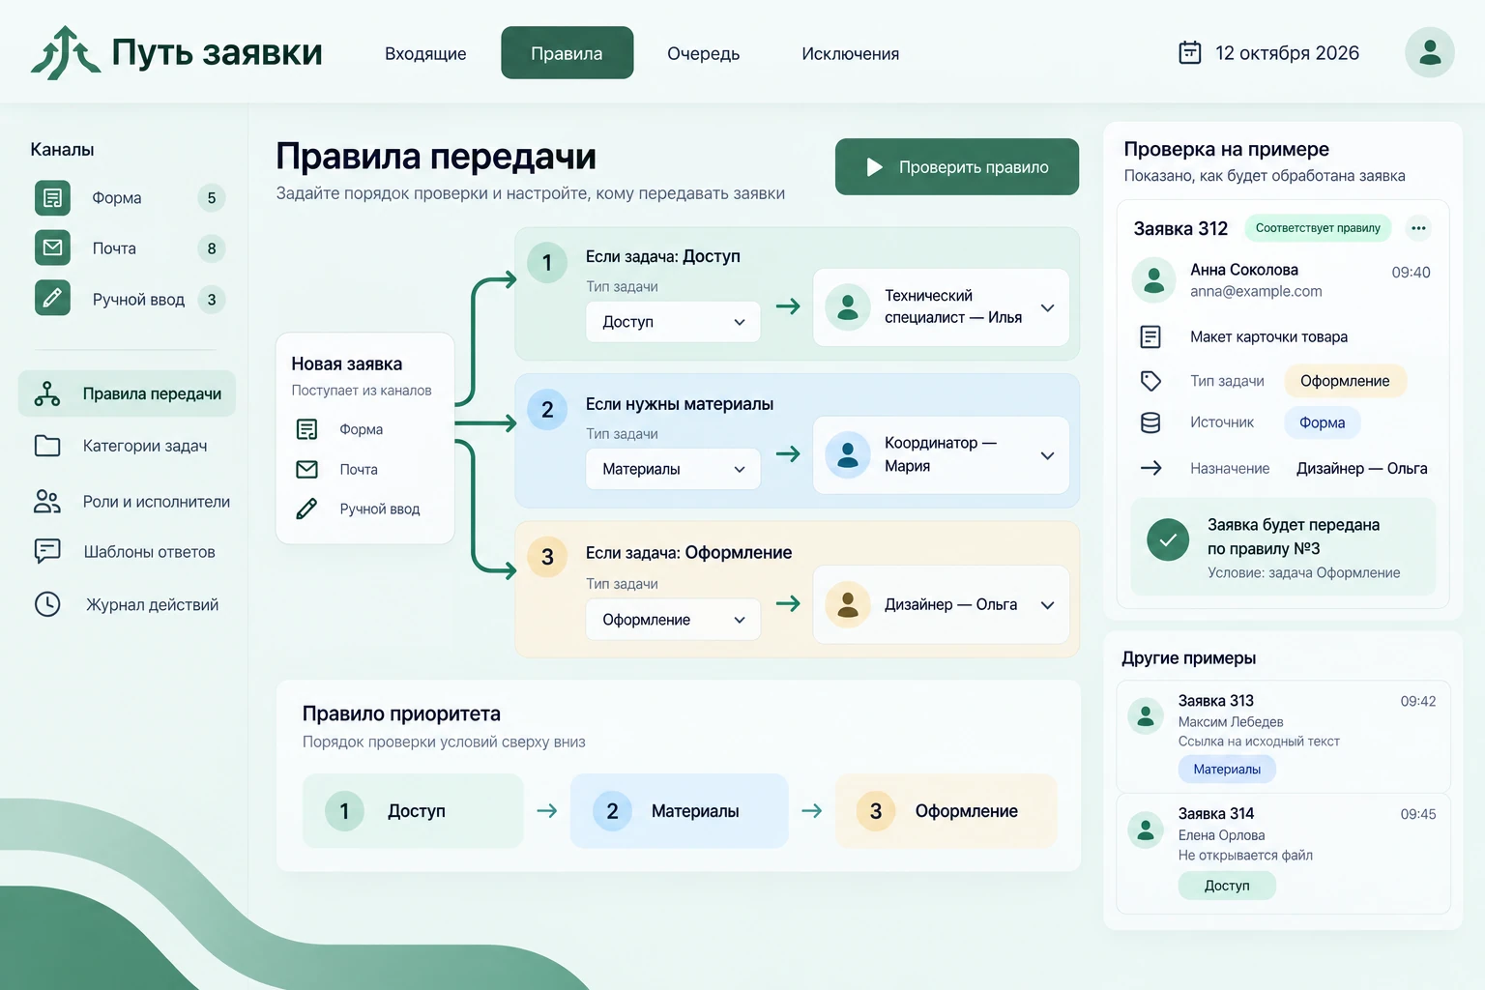Switch to the Исключения tab

point(850,53)
